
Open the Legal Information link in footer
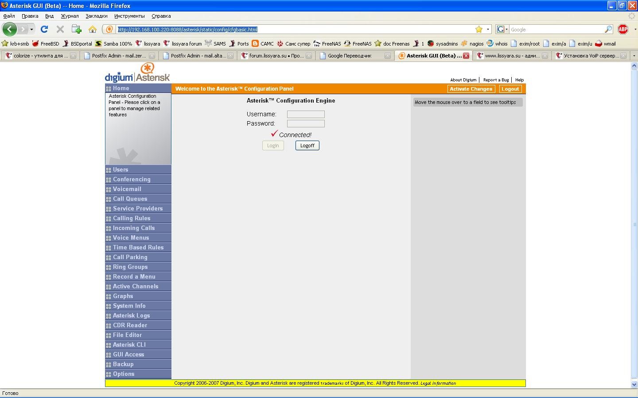(438, 383)
